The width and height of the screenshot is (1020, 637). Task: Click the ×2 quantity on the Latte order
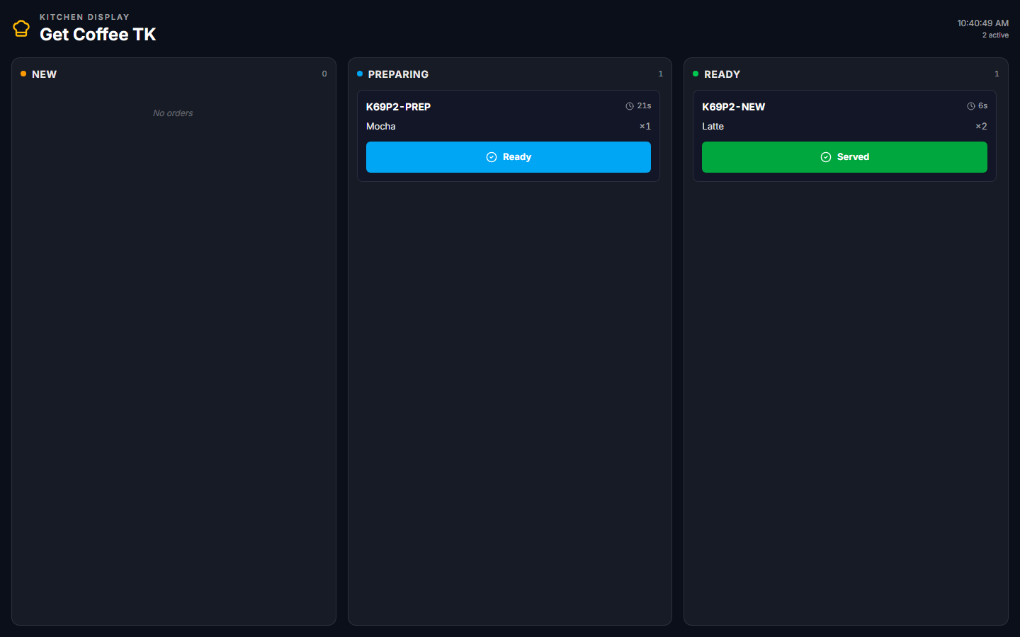[981, 127]
